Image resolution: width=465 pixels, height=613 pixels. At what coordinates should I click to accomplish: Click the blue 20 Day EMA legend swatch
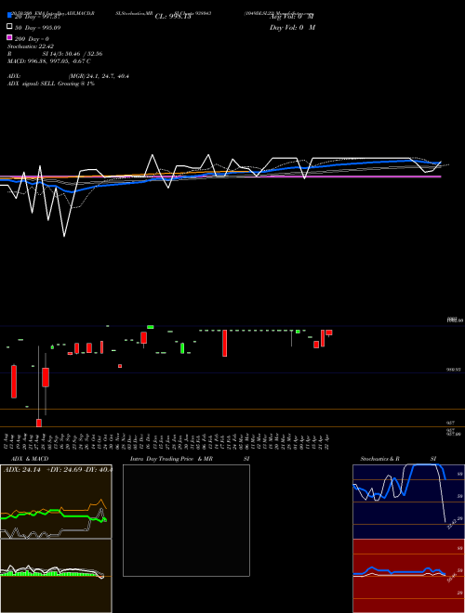tap(9, 15)
